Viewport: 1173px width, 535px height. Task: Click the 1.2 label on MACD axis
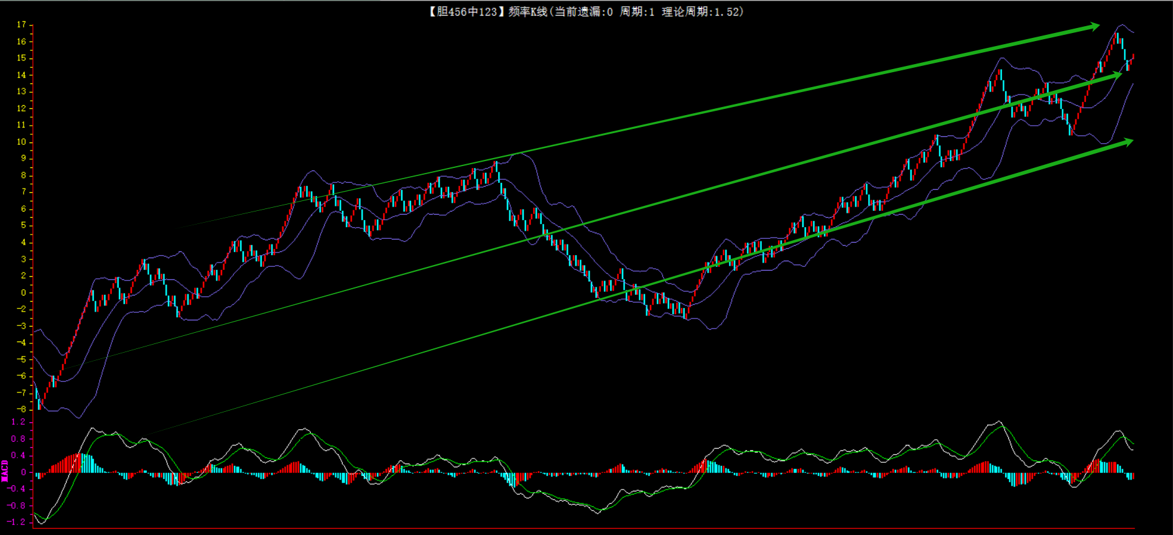[19, 422]
